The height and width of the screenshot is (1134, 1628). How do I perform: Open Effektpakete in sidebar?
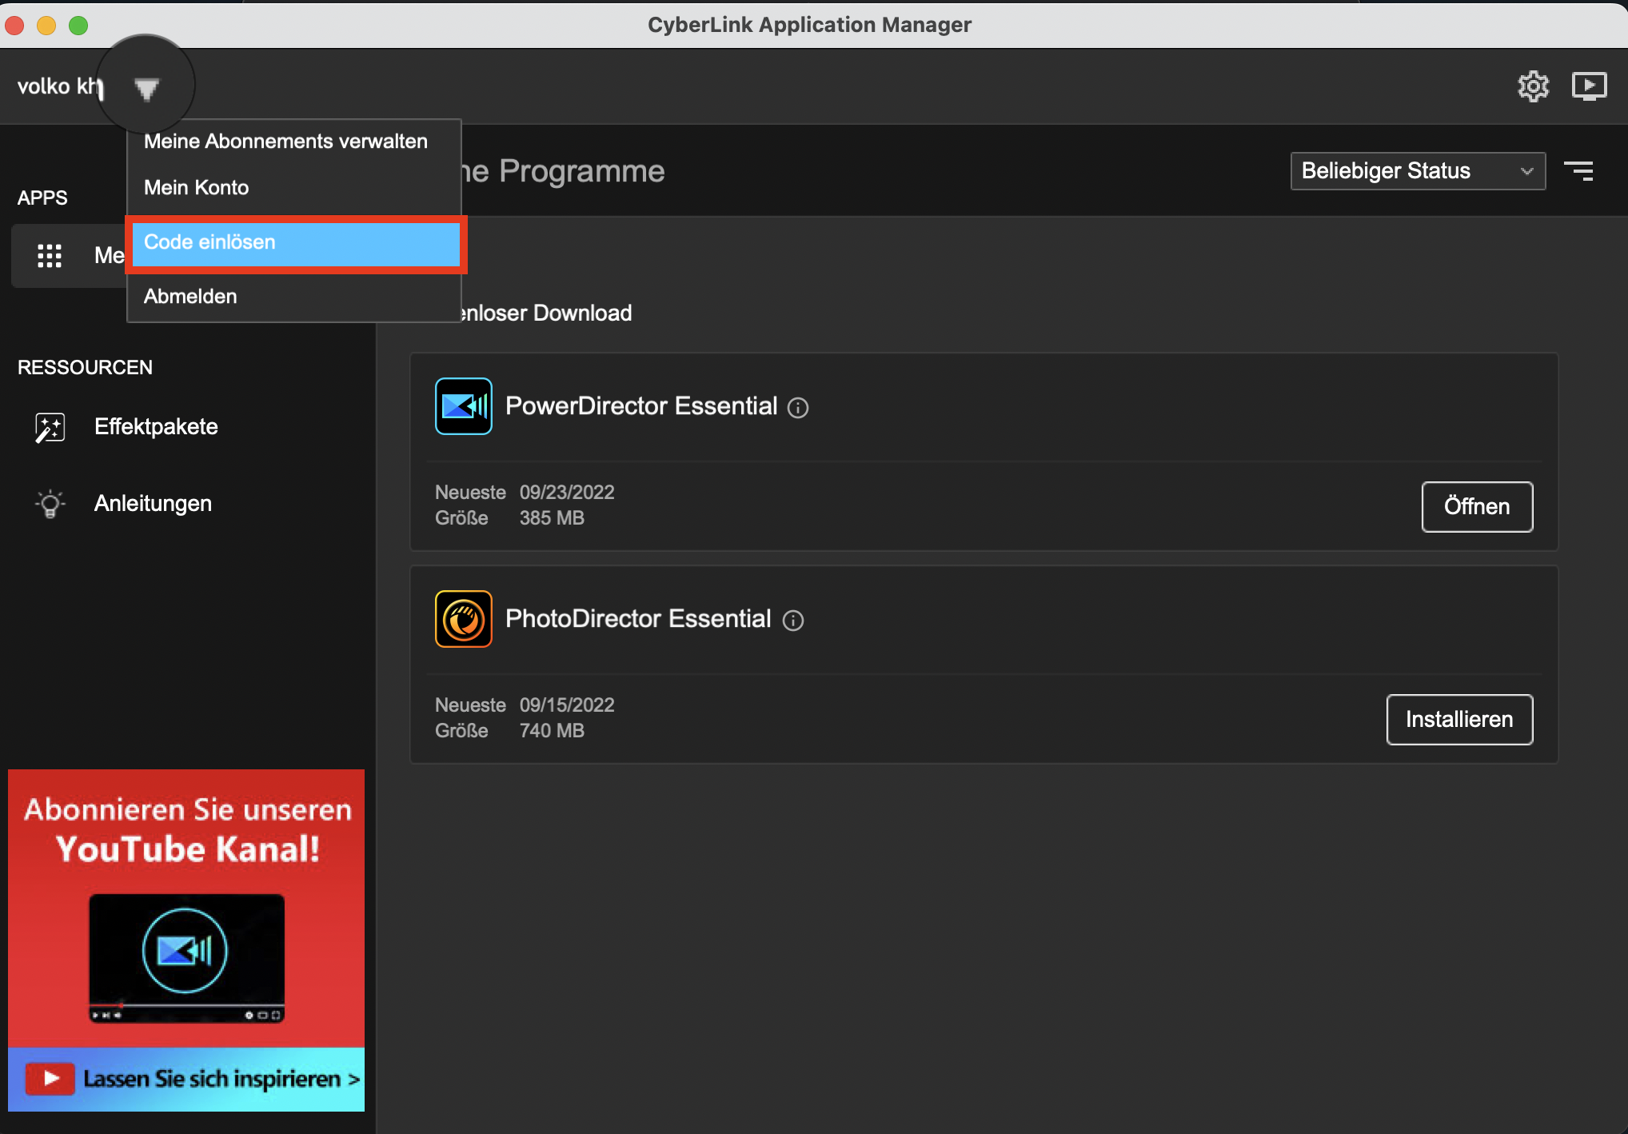(156, 427)
